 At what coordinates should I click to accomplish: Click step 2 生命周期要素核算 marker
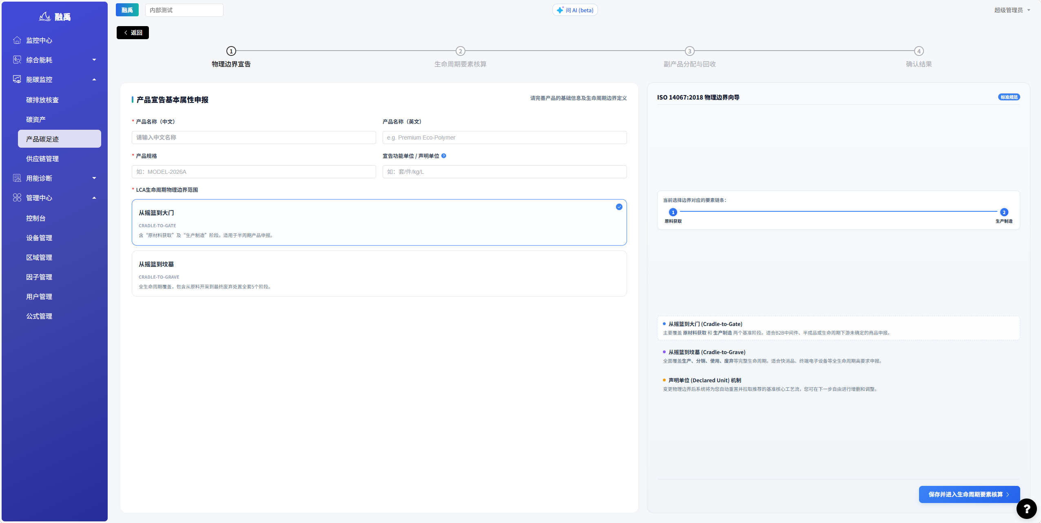coord(460,51)
